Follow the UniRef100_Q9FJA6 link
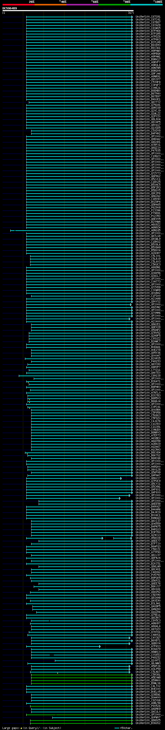The width and height of the screenshot is (165, 730). pyautogui.click(x=148, y=74)
